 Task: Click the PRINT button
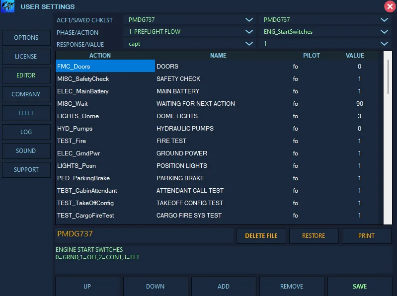pyautogui.click(x=366, y=236)
